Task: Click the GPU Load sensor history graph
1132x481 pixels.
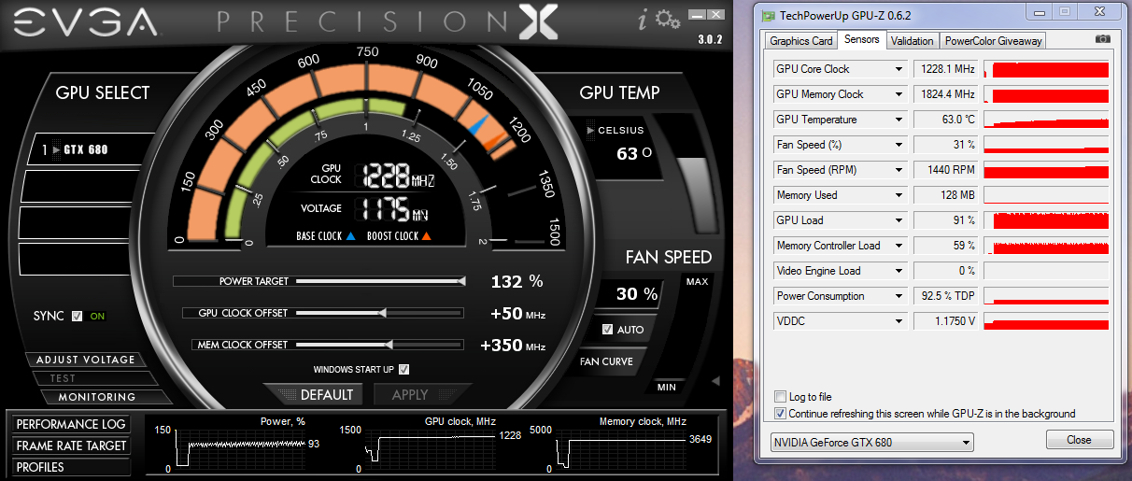Action: point(1046,220)
